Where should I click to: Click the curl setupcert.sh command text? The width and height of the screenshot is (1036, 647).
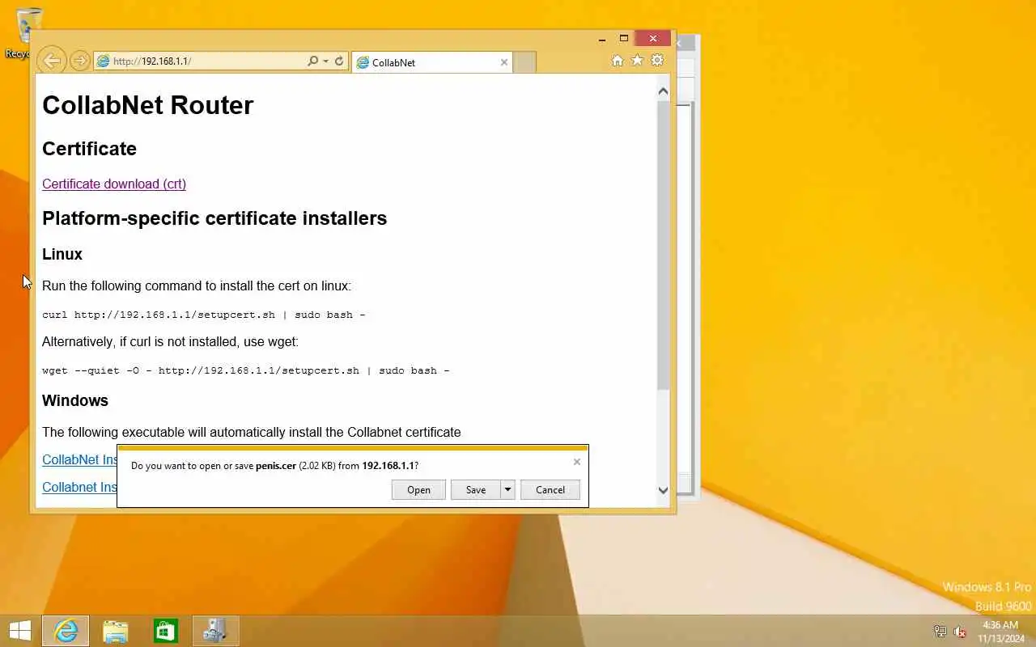(x=204, y=315)
